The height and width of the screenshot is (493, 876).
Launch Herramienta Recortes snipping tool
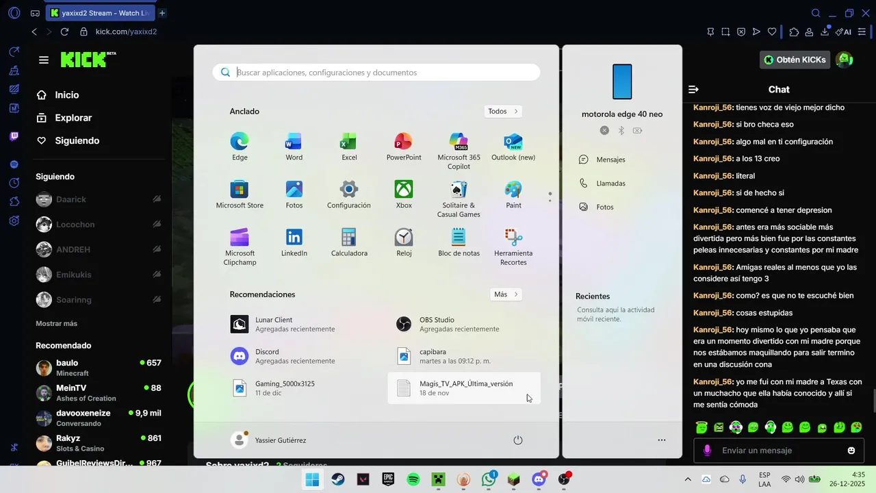(513, 247)
